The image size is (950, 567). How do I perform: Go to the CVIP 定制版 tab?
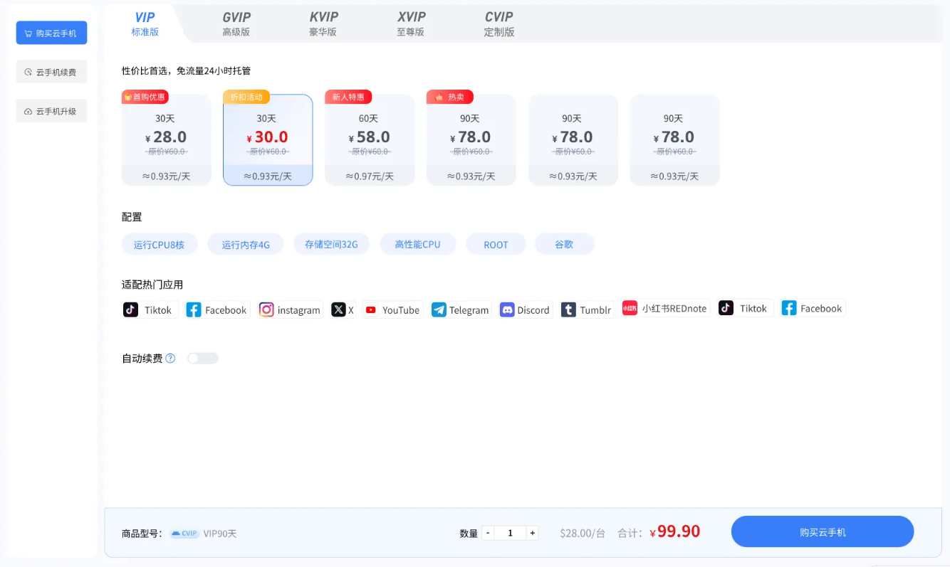499,24
